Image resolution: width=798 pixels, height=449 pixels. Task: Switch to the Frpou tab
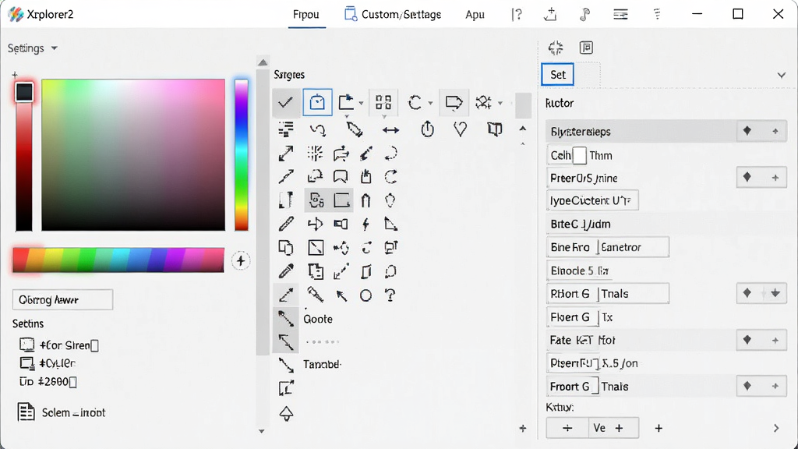pos(305,14)
